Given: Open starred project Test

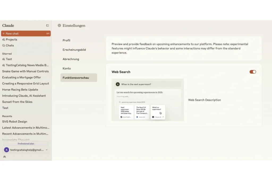Looking at the screenshot, I should [x=9, y=59].
